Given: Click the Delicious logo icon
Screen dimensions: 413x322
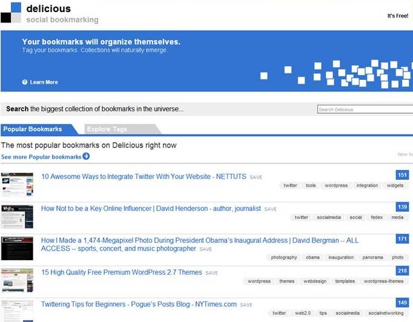Looking at the screenshot, I should [11, 12].
